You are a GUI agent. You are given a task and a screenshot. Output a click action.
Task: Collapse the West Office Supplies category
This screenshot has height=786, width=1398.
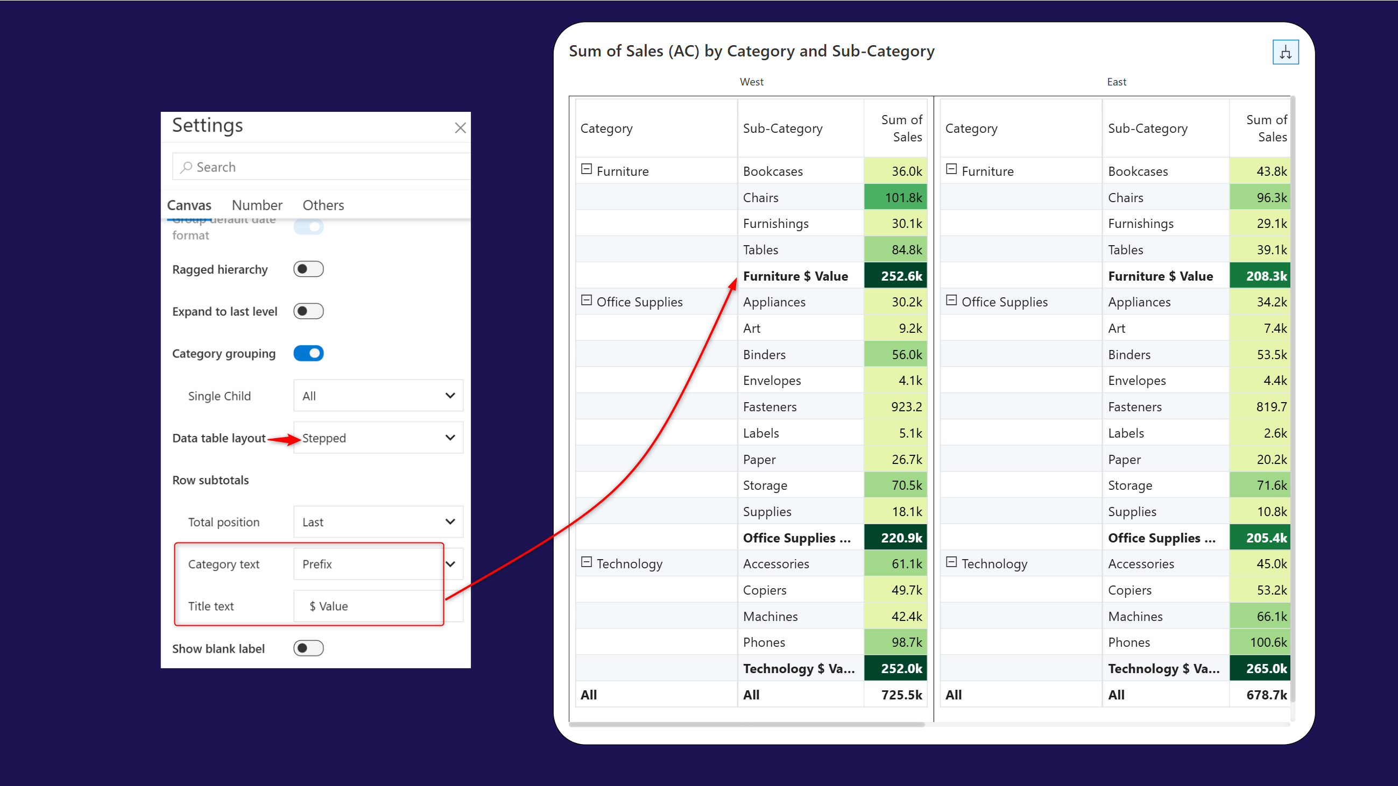click(x=586, y=300)
